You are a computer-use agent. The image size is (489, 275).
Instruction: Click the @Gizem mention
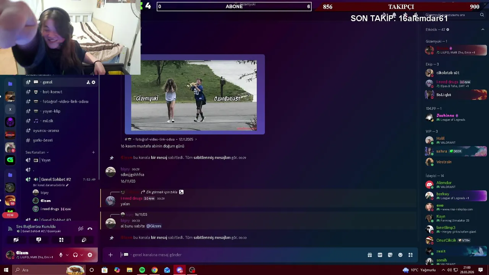coord(154,226)
